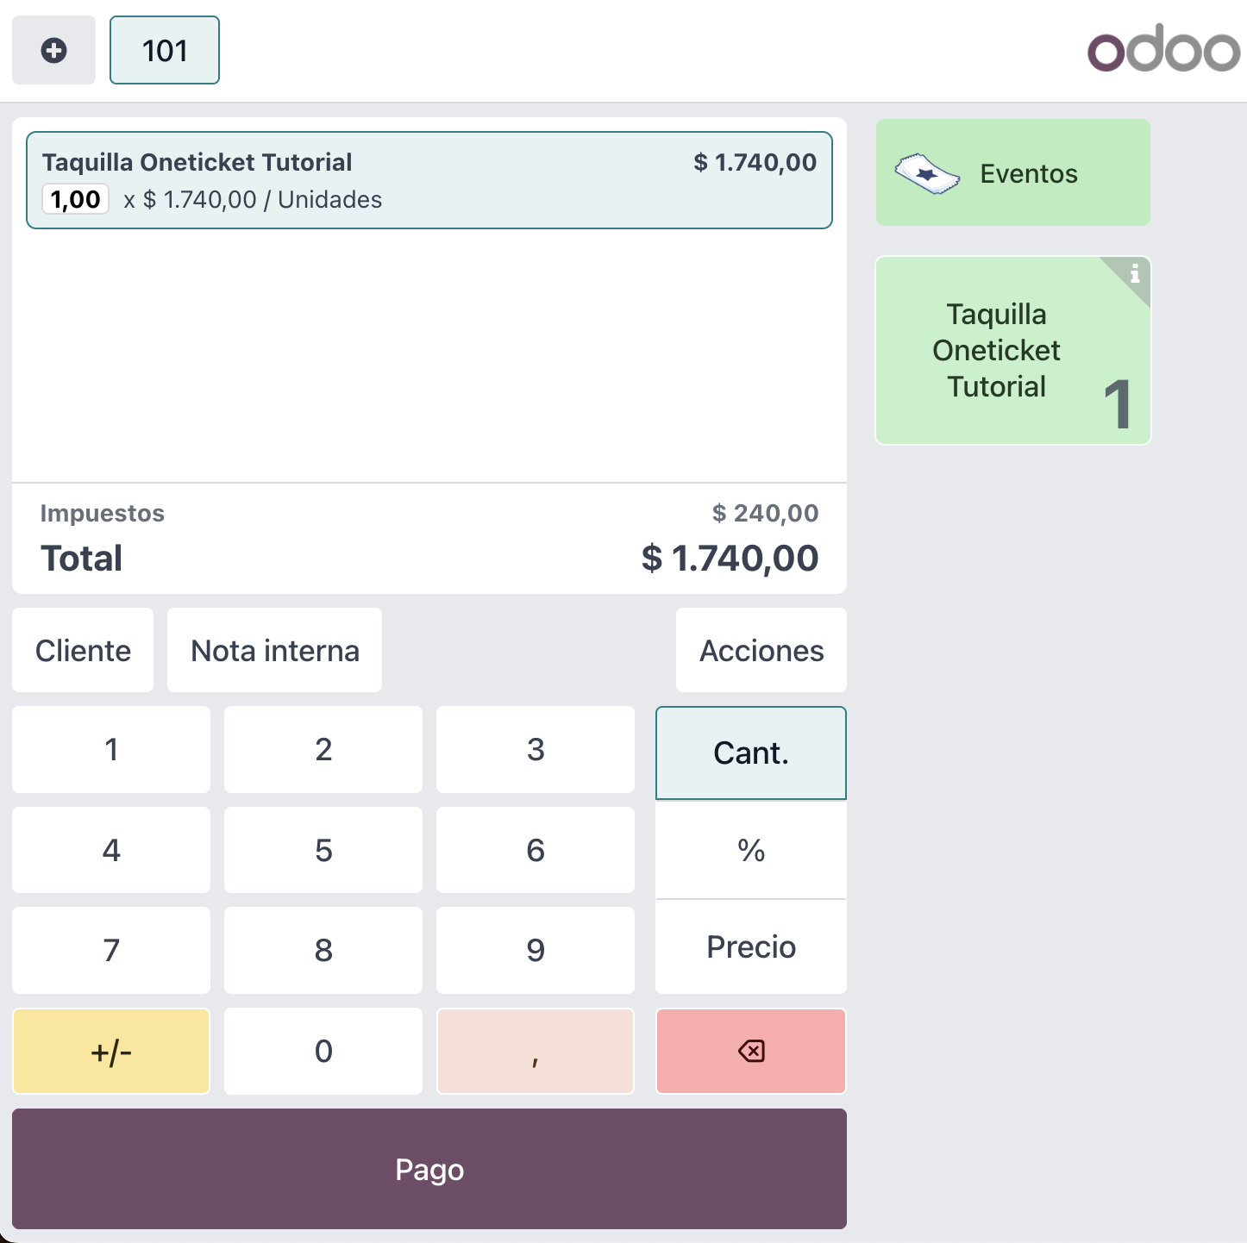Click the Eventos ticket icon
The width and height of the screenshot is (1247, 1243).
(927, 174)
